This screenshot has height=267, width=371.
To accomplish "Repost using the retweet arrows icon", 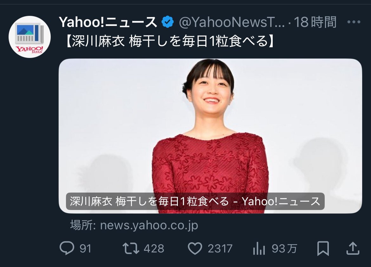I will 131,249.
